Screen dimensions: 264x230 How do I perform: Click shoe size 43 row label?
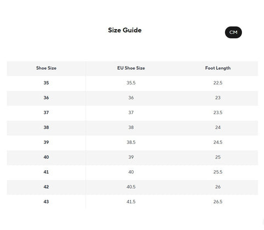pyautogui.click(x=46, y=201)
